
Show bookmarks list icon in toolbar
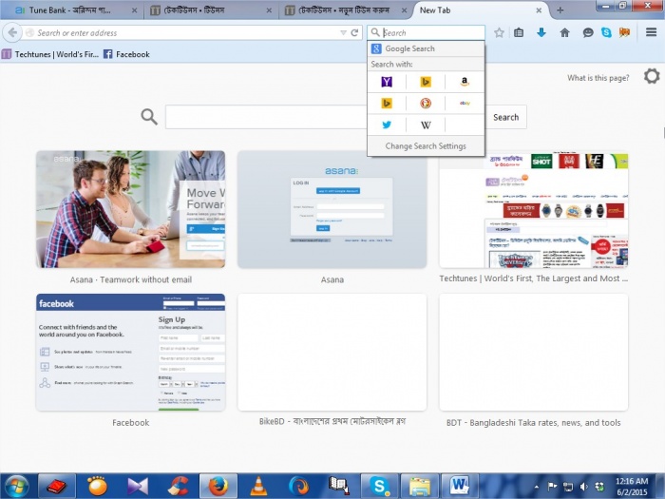pyautogui.click(x=519, y=32)
